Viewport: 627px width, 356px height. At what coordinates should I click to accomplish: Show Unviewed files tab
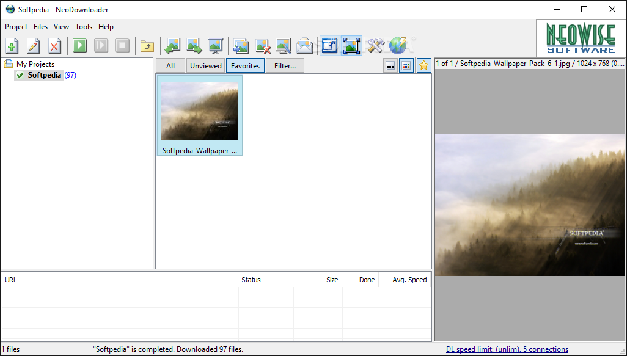pos(205,65)
